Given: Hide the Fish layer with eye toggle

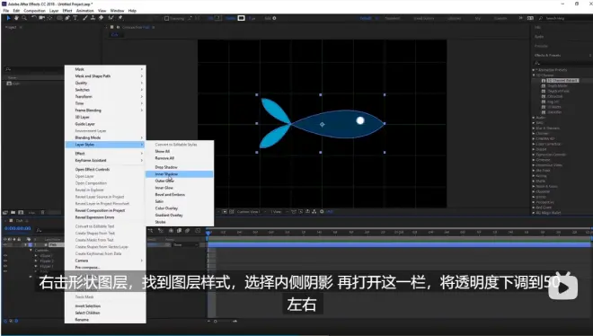Looking at the screenshot, I should click(x=5, y=245).
